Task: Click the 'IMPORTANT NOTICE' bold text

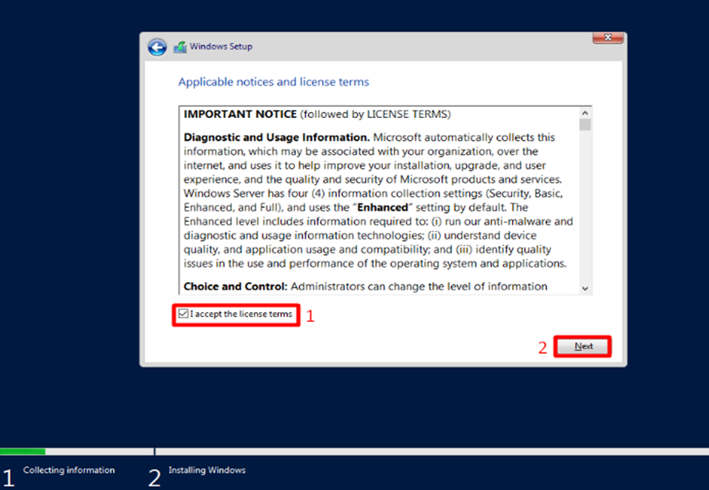Action: [x=240, y=114]
